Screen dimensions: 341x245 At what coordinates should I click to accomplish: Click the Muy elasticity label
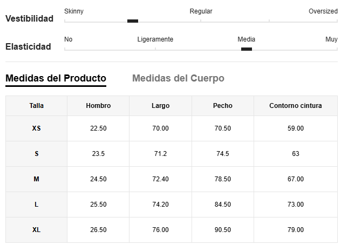[331, 39]
